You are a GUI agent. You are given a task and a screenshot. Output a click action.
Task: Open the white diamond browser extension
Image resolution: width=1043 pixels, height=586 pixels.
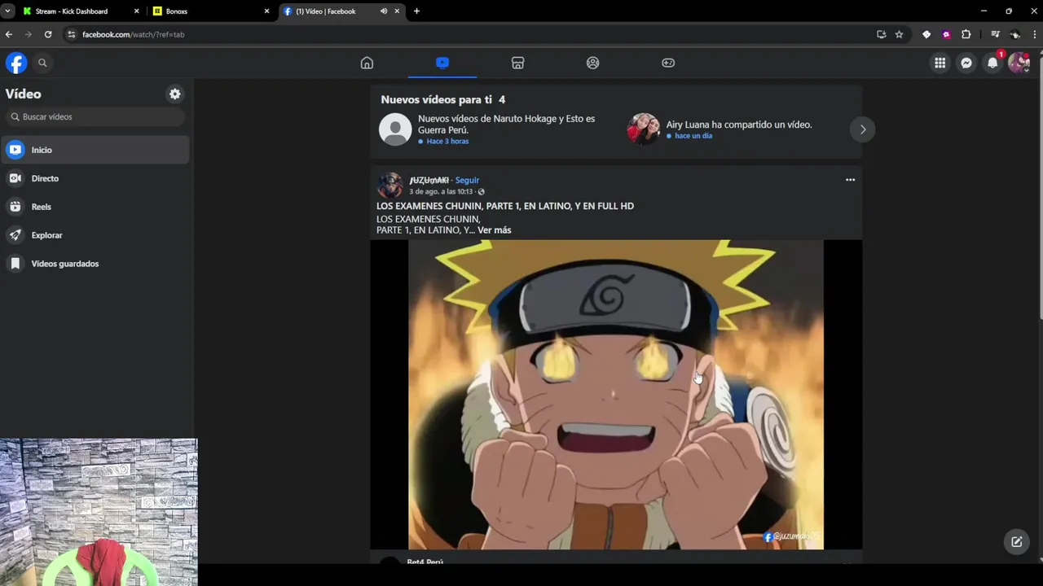tap(926, 34)
